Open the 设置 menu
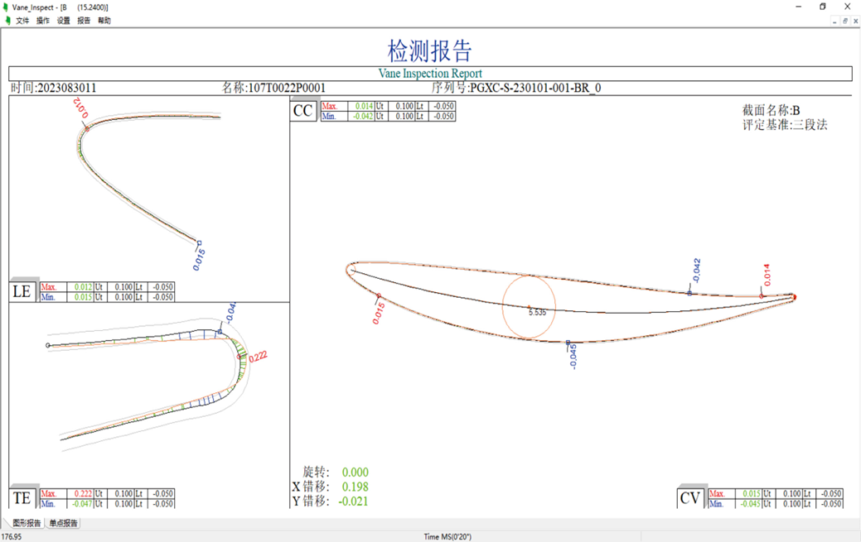The height and width of the screenshot is (542, 861). click(x=64, y=21)
